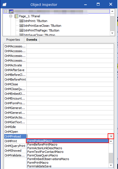
Task: Click the Object Inspector title bar icon
Action: pos(4,4)
